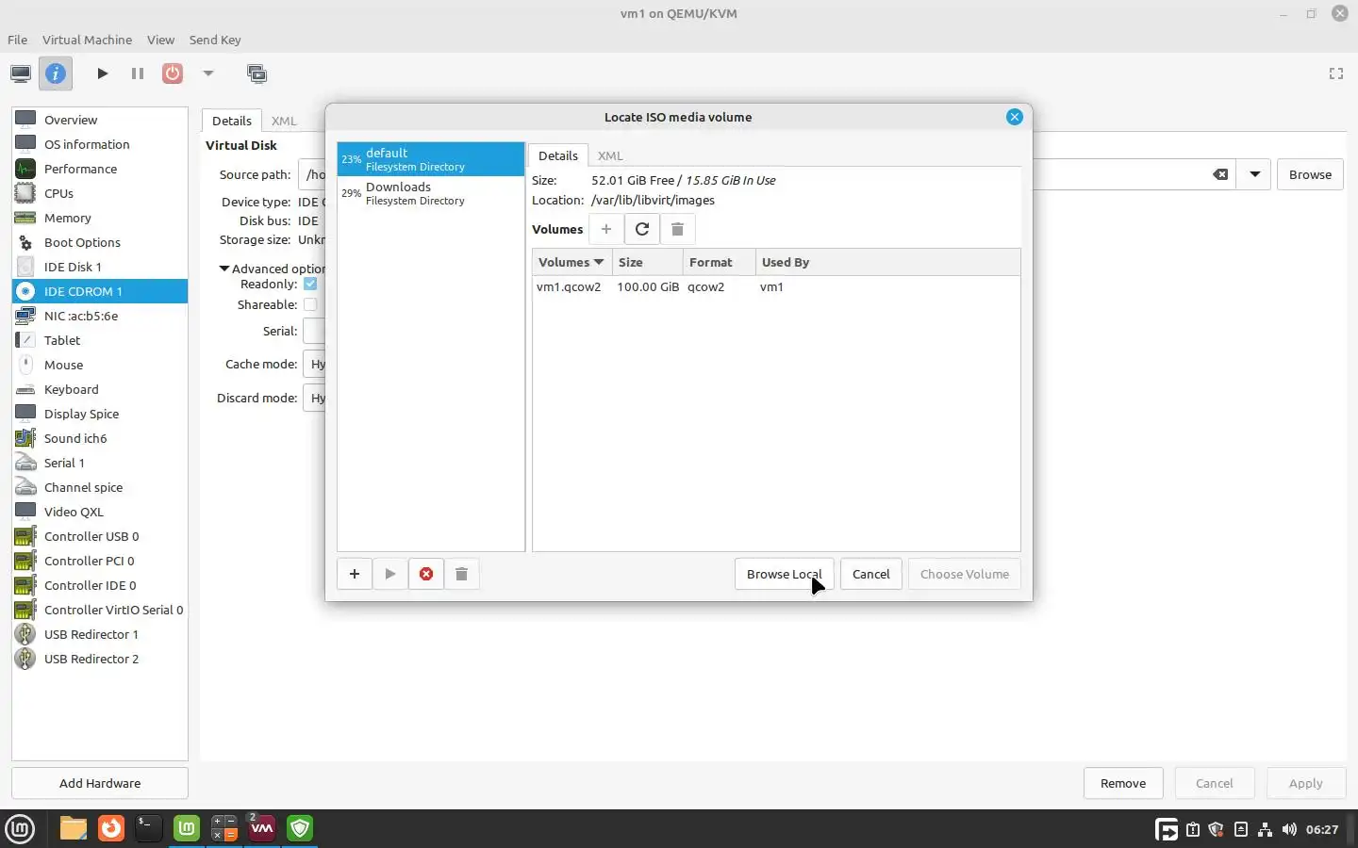This screenshot has height=848, width=1358.
Task: Select Display Spice in hardware list
Action: pyautogui.click(x=100, y=414)
